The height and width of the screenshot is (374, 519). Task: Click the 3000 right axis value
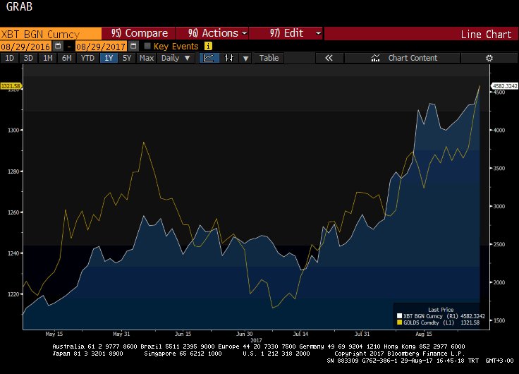point(499,206)
